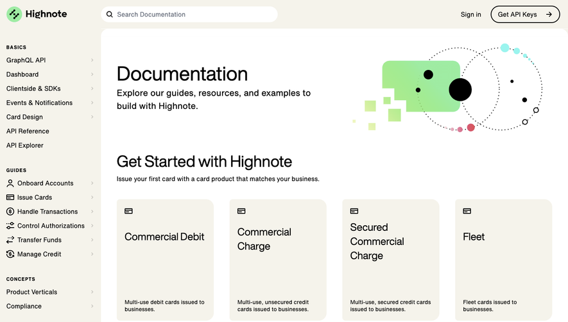
Task: Expand the Issue Cards chevron
Action: coord(92,198)
